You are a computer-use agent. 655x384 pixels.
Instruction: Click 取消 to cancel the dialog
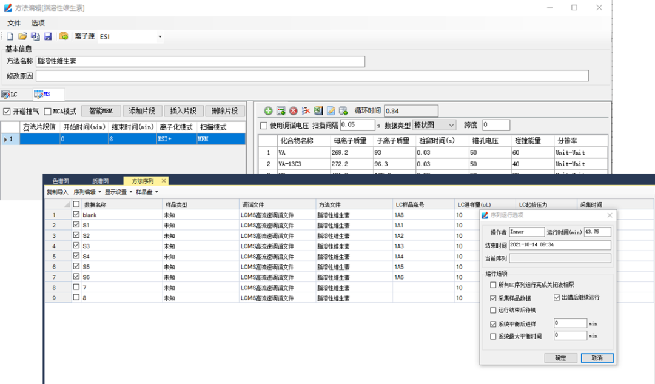597,358
